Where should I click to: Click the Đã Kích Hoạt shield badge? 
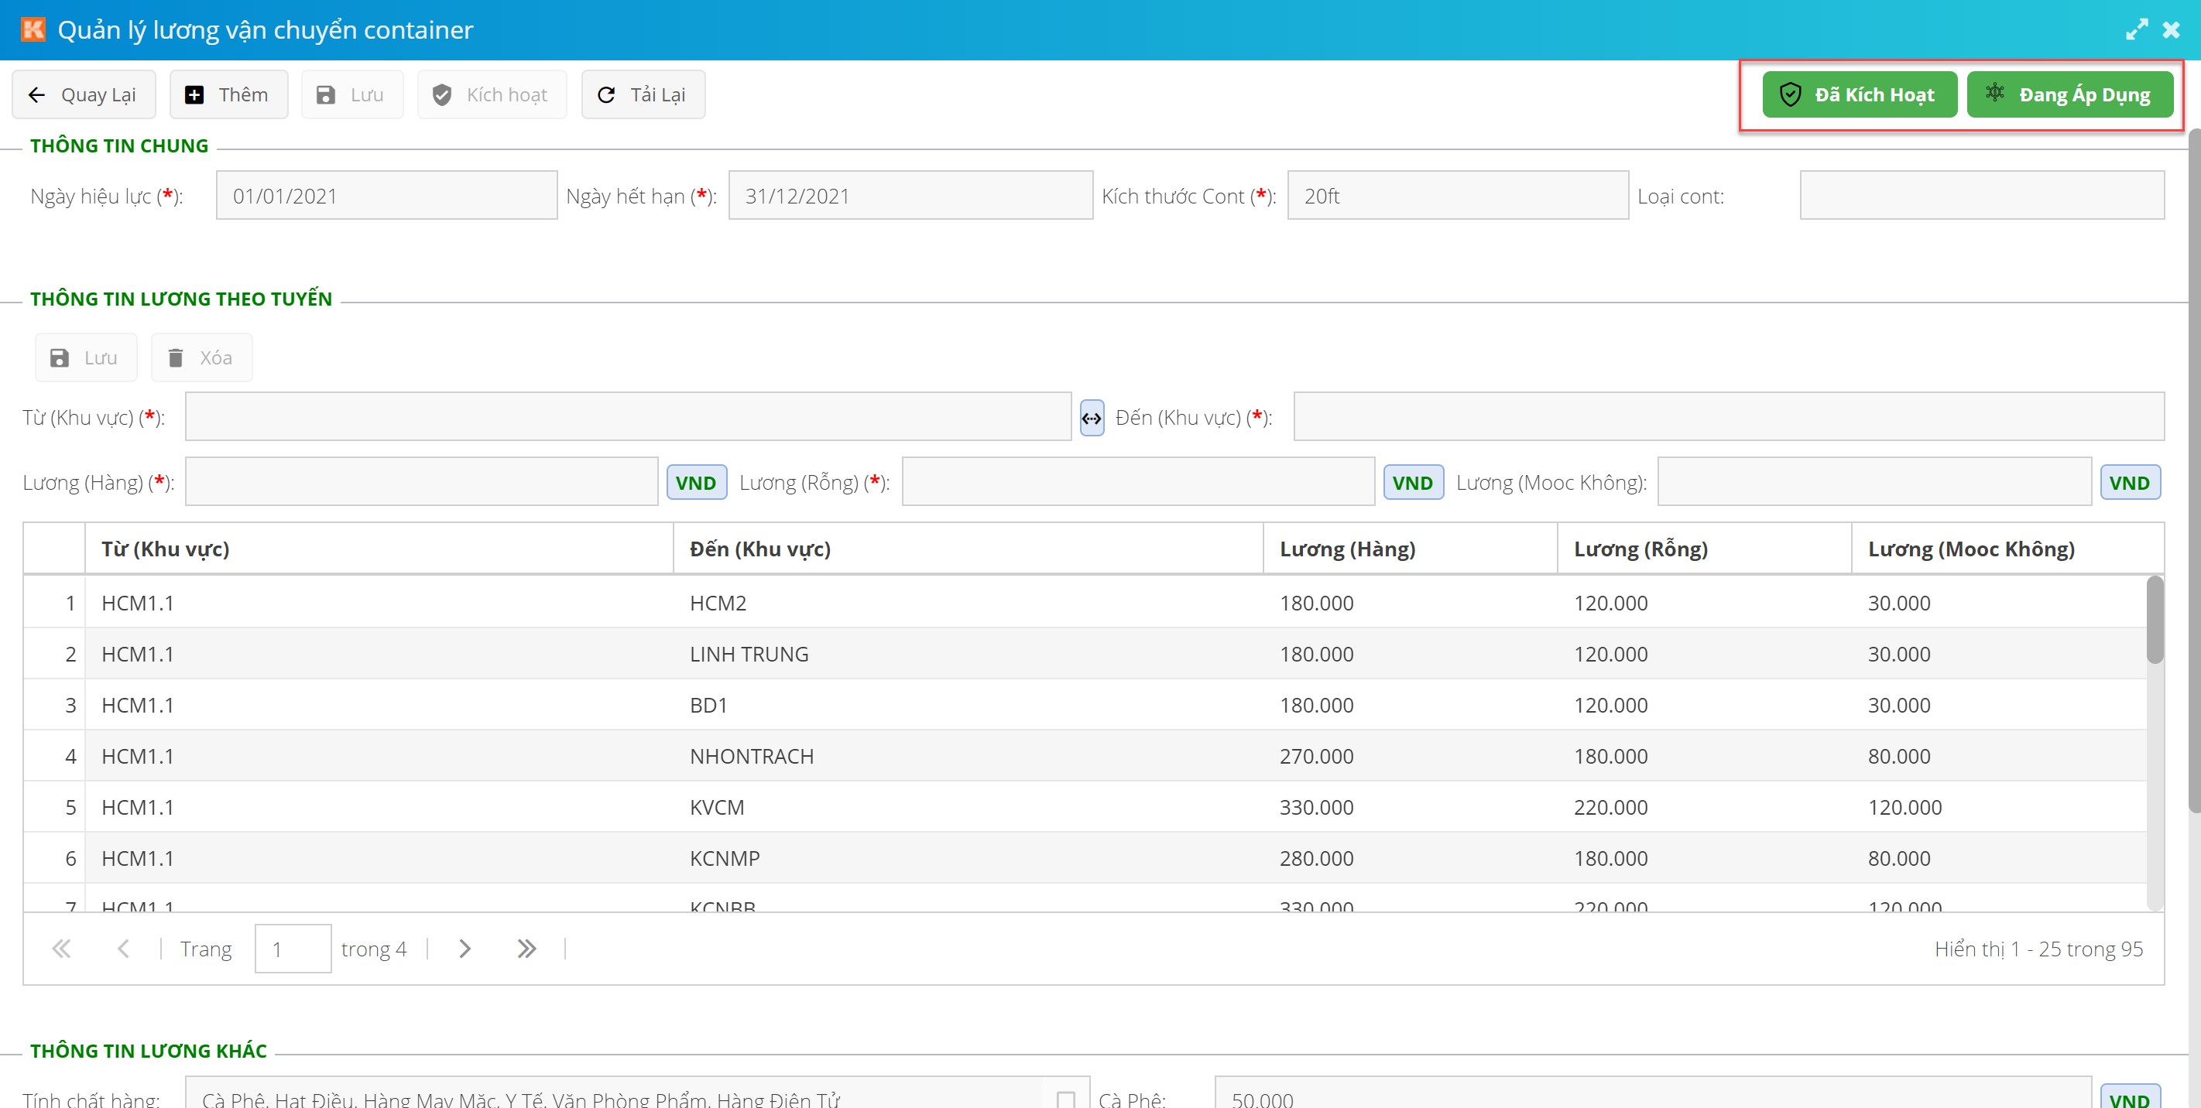pyautogui.click(x=1858, y=94)
